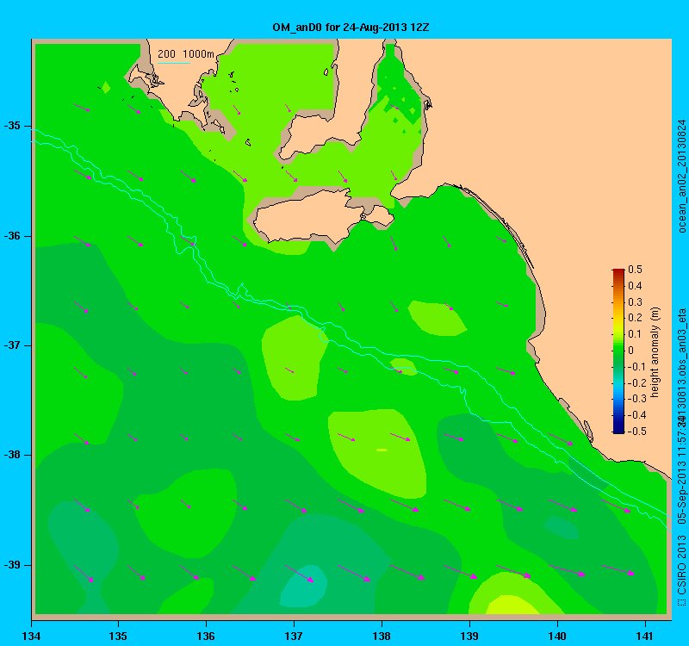Click the '200 1000m' depth contour legend label
Image resolution: width=689 pixels, height=646 pixels.
(x=186, y=54)
